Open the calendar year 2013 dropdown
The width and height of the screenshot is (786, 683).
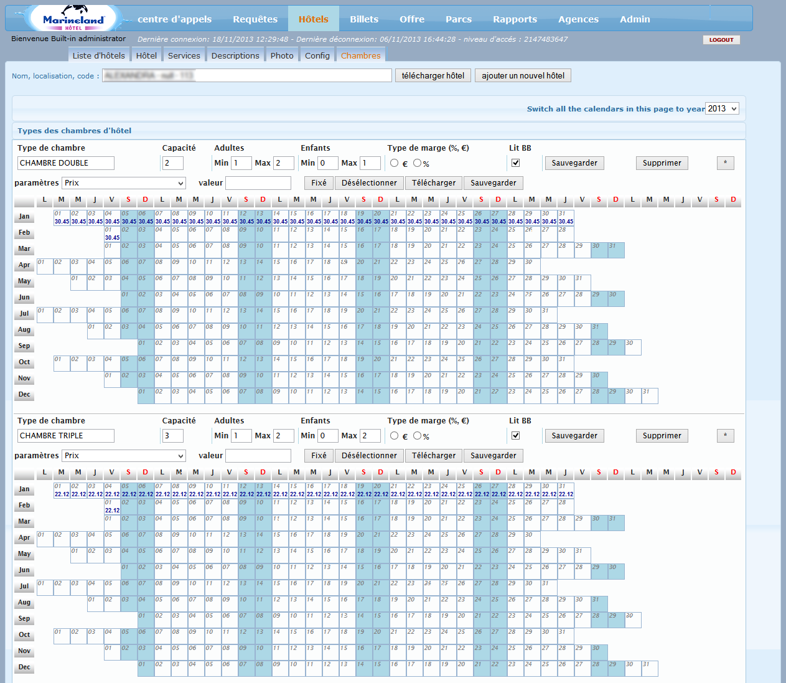point(722,108)
